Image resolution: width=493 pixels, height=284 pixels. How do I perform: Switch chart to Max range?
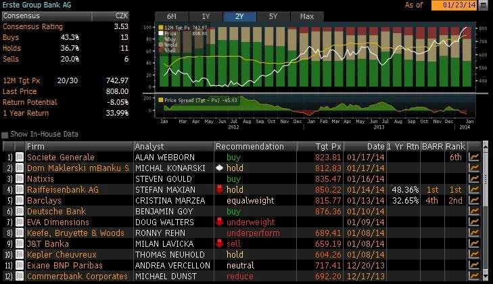307,16
